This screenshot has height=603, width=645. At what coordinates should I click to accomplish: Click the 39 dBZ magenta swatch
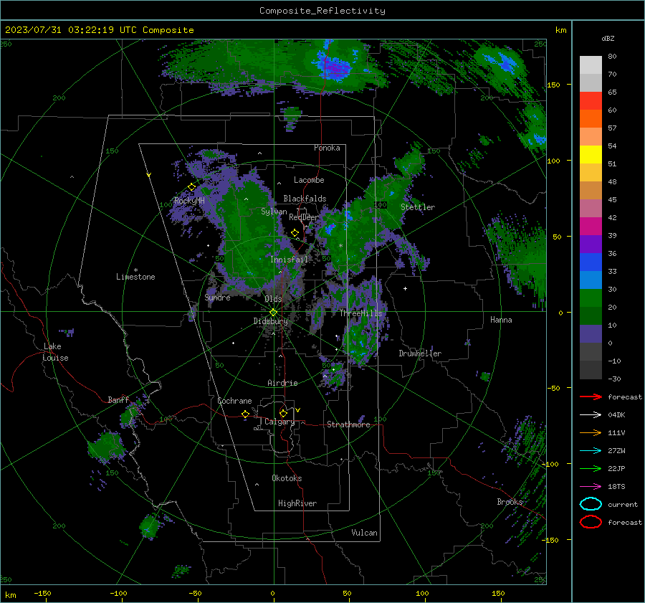coord(591,227)
